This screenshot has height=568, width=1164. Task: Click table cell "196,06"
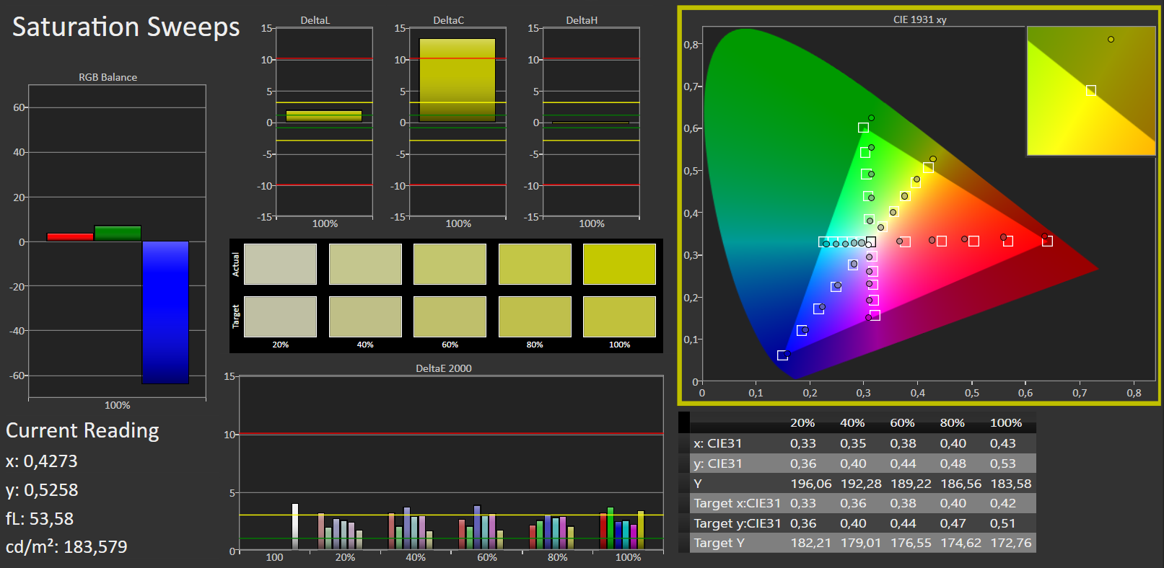(x=811, y=484)
